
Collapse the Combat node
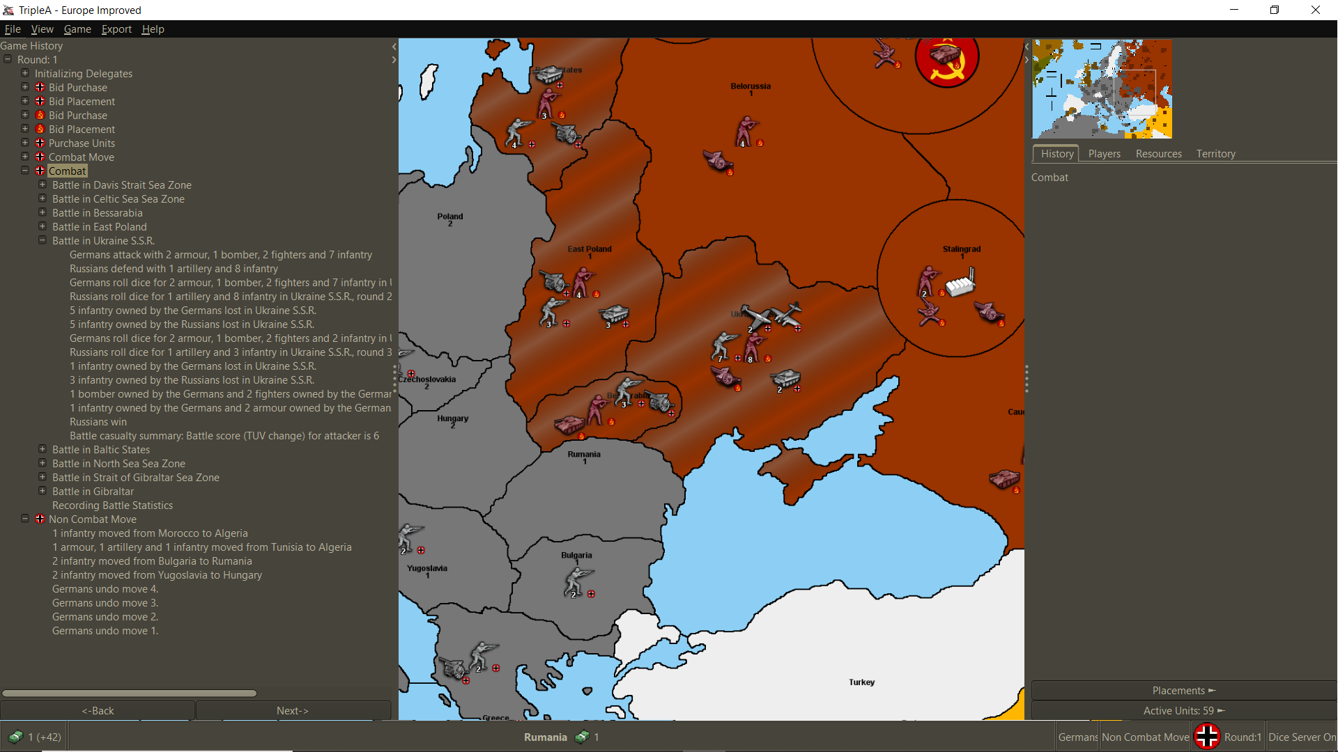[x=25, y=171]
